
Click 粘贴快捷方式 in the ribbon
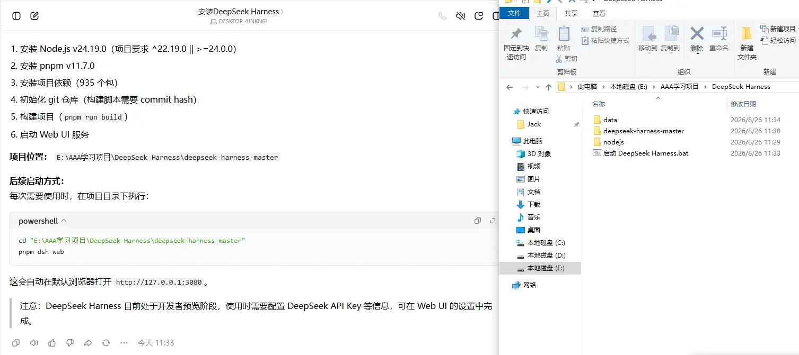605,41
